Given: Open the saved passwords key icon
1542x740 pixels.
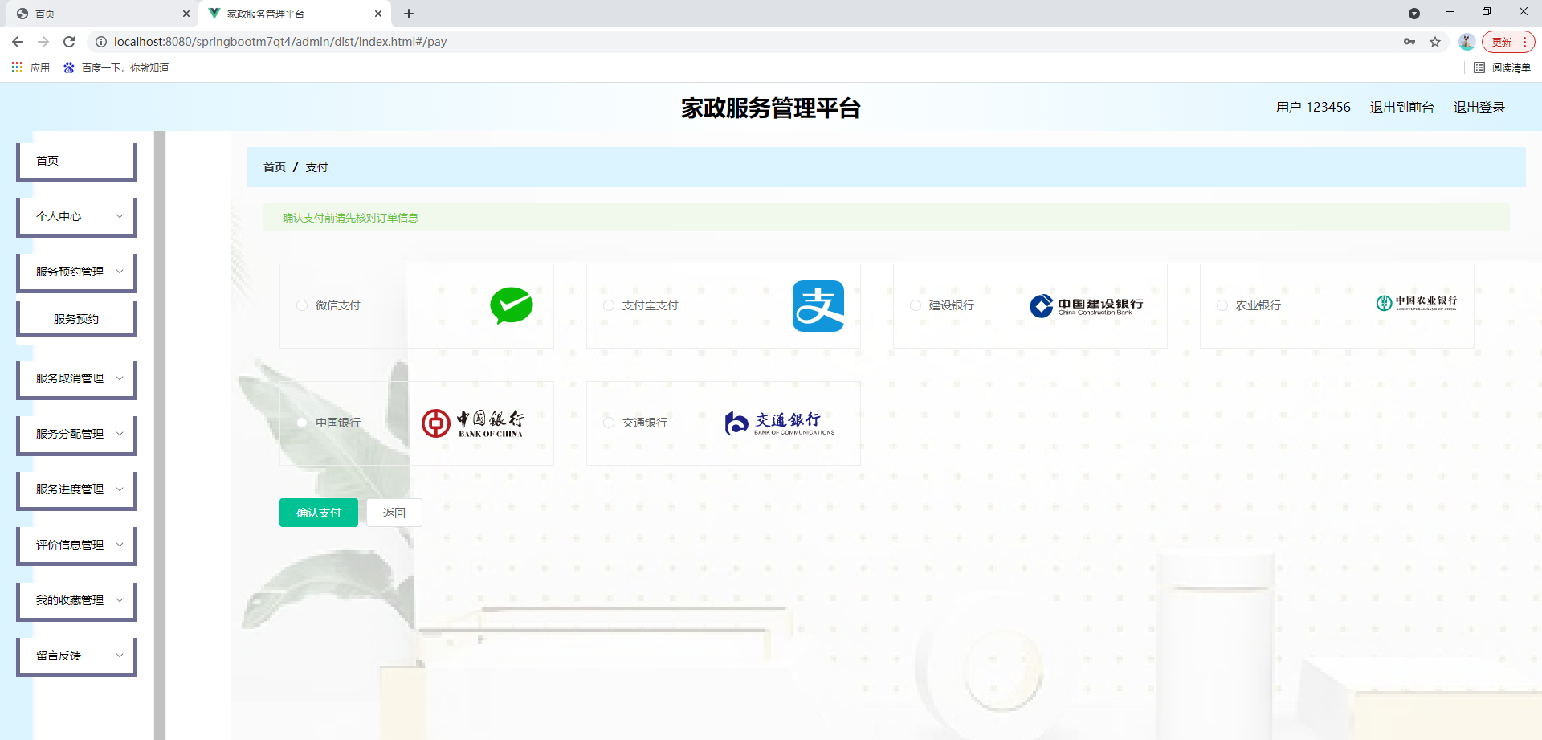Looking at the screenshot, I should click(x=1409, y=42).
